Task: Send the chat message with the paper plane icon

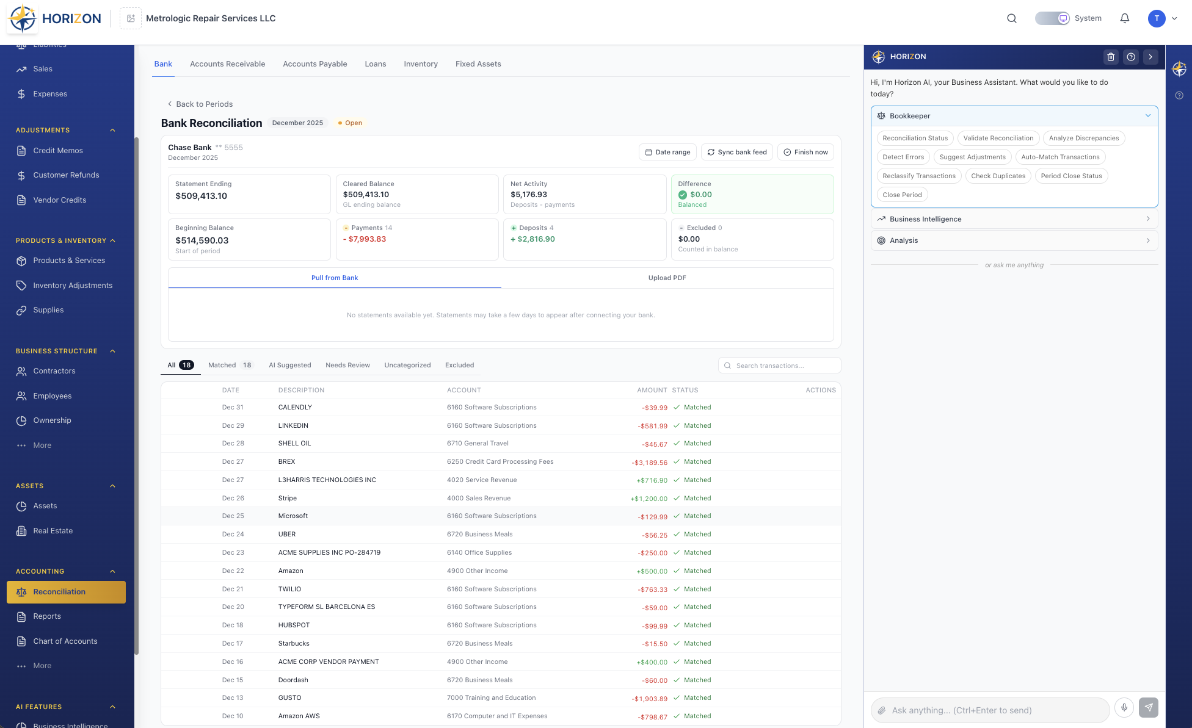Action: pos(1149,708)
